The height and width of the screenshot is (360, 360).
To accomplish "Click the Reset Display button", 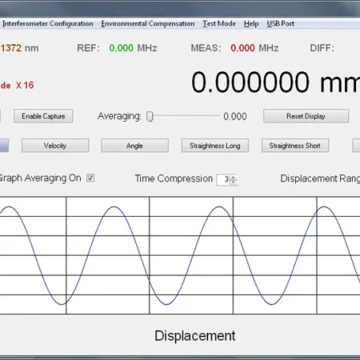I will point(306,116).
